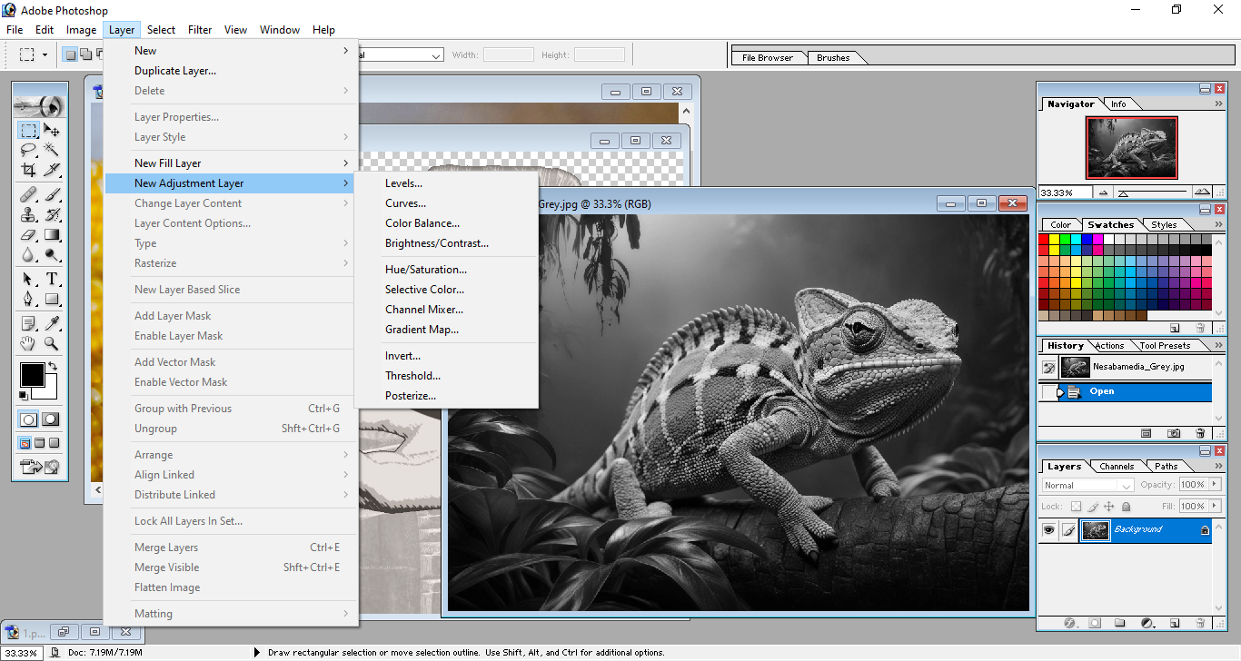This screenshot has height=661, width=1241.
Task: Switch to Quick Mask mode
Action: [51, 419]
